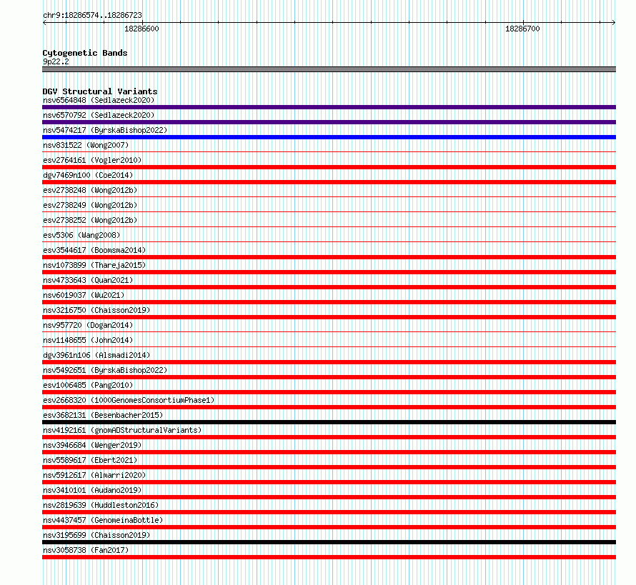Open esv2764161 (Vogler2010) variant label
This screenshot has height=585, width=636.
(x=92, y=160)
